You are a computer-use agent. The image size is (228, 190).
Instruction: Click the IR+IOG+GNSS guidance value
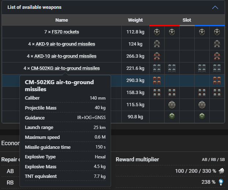pyautogui.click(x=91, y=118)
